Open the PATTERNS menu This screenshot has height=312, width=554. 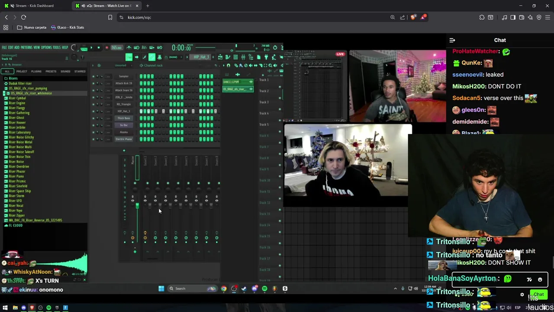(26, 47)
